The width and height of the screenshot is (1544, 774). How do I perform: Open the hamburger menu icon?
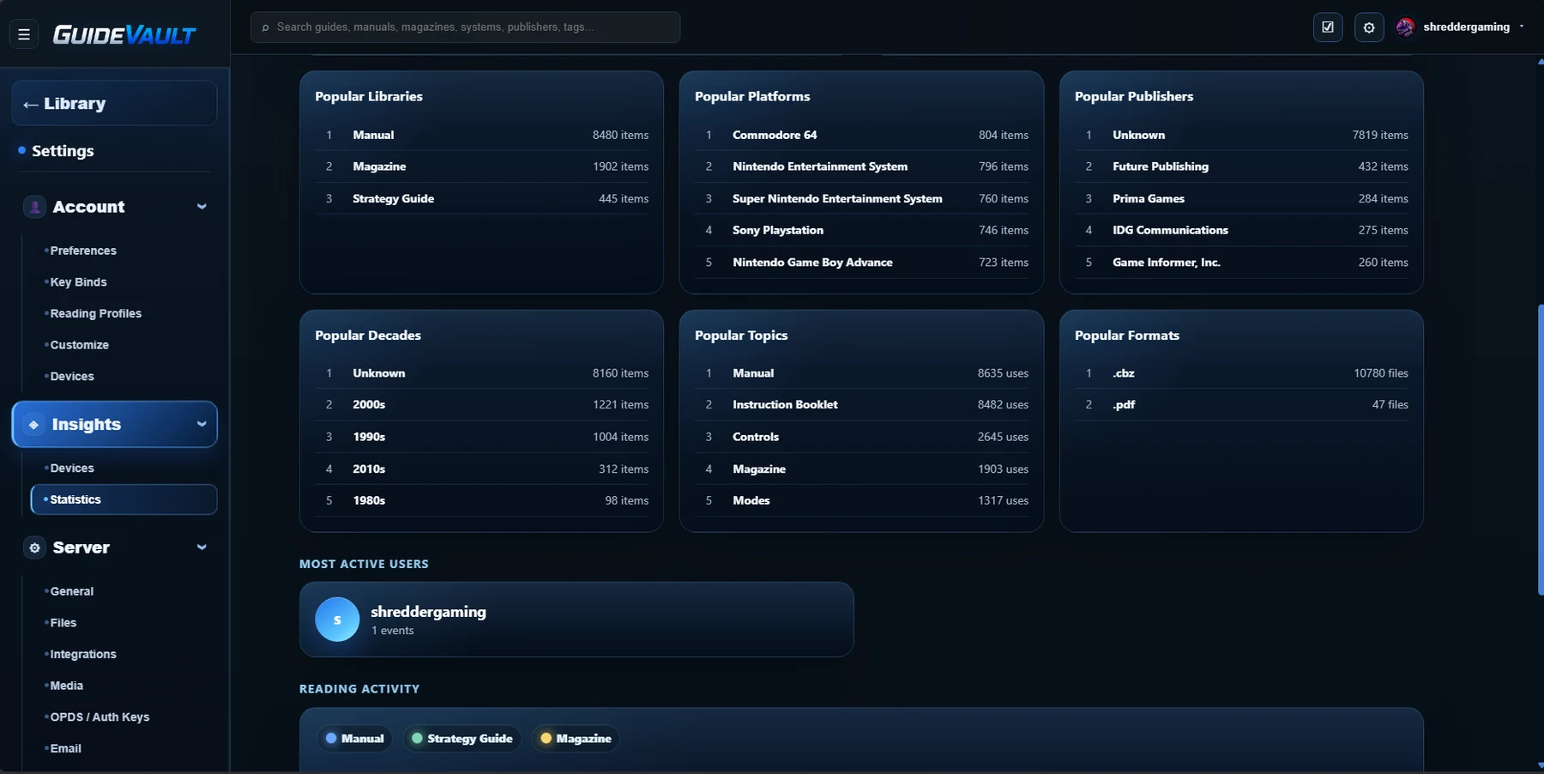click(24, 34)
